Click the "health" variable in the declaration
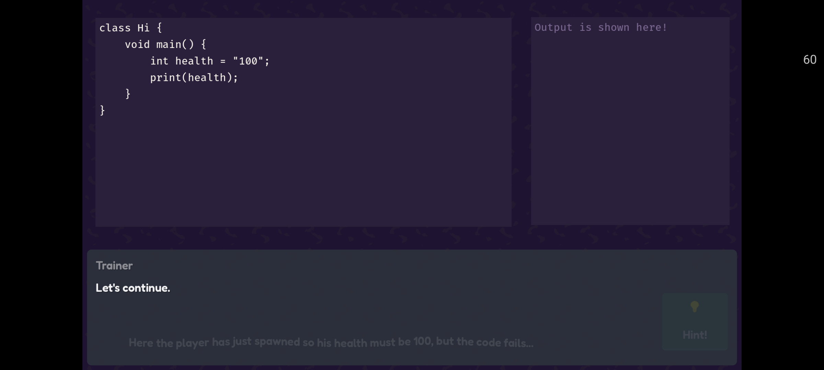 (194, 61)
